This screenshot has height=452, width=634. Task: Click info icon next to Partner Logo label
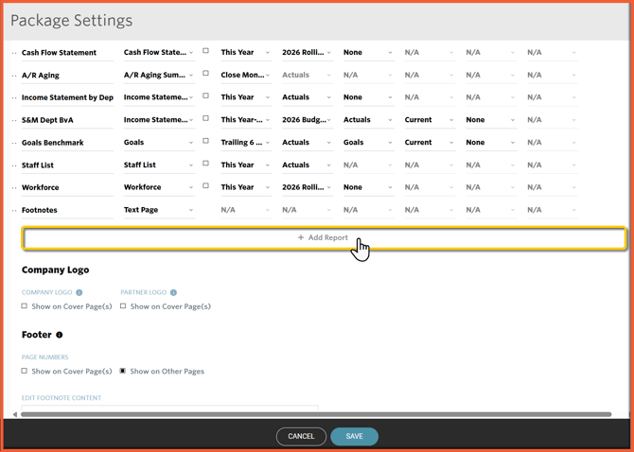click(173, 293)
